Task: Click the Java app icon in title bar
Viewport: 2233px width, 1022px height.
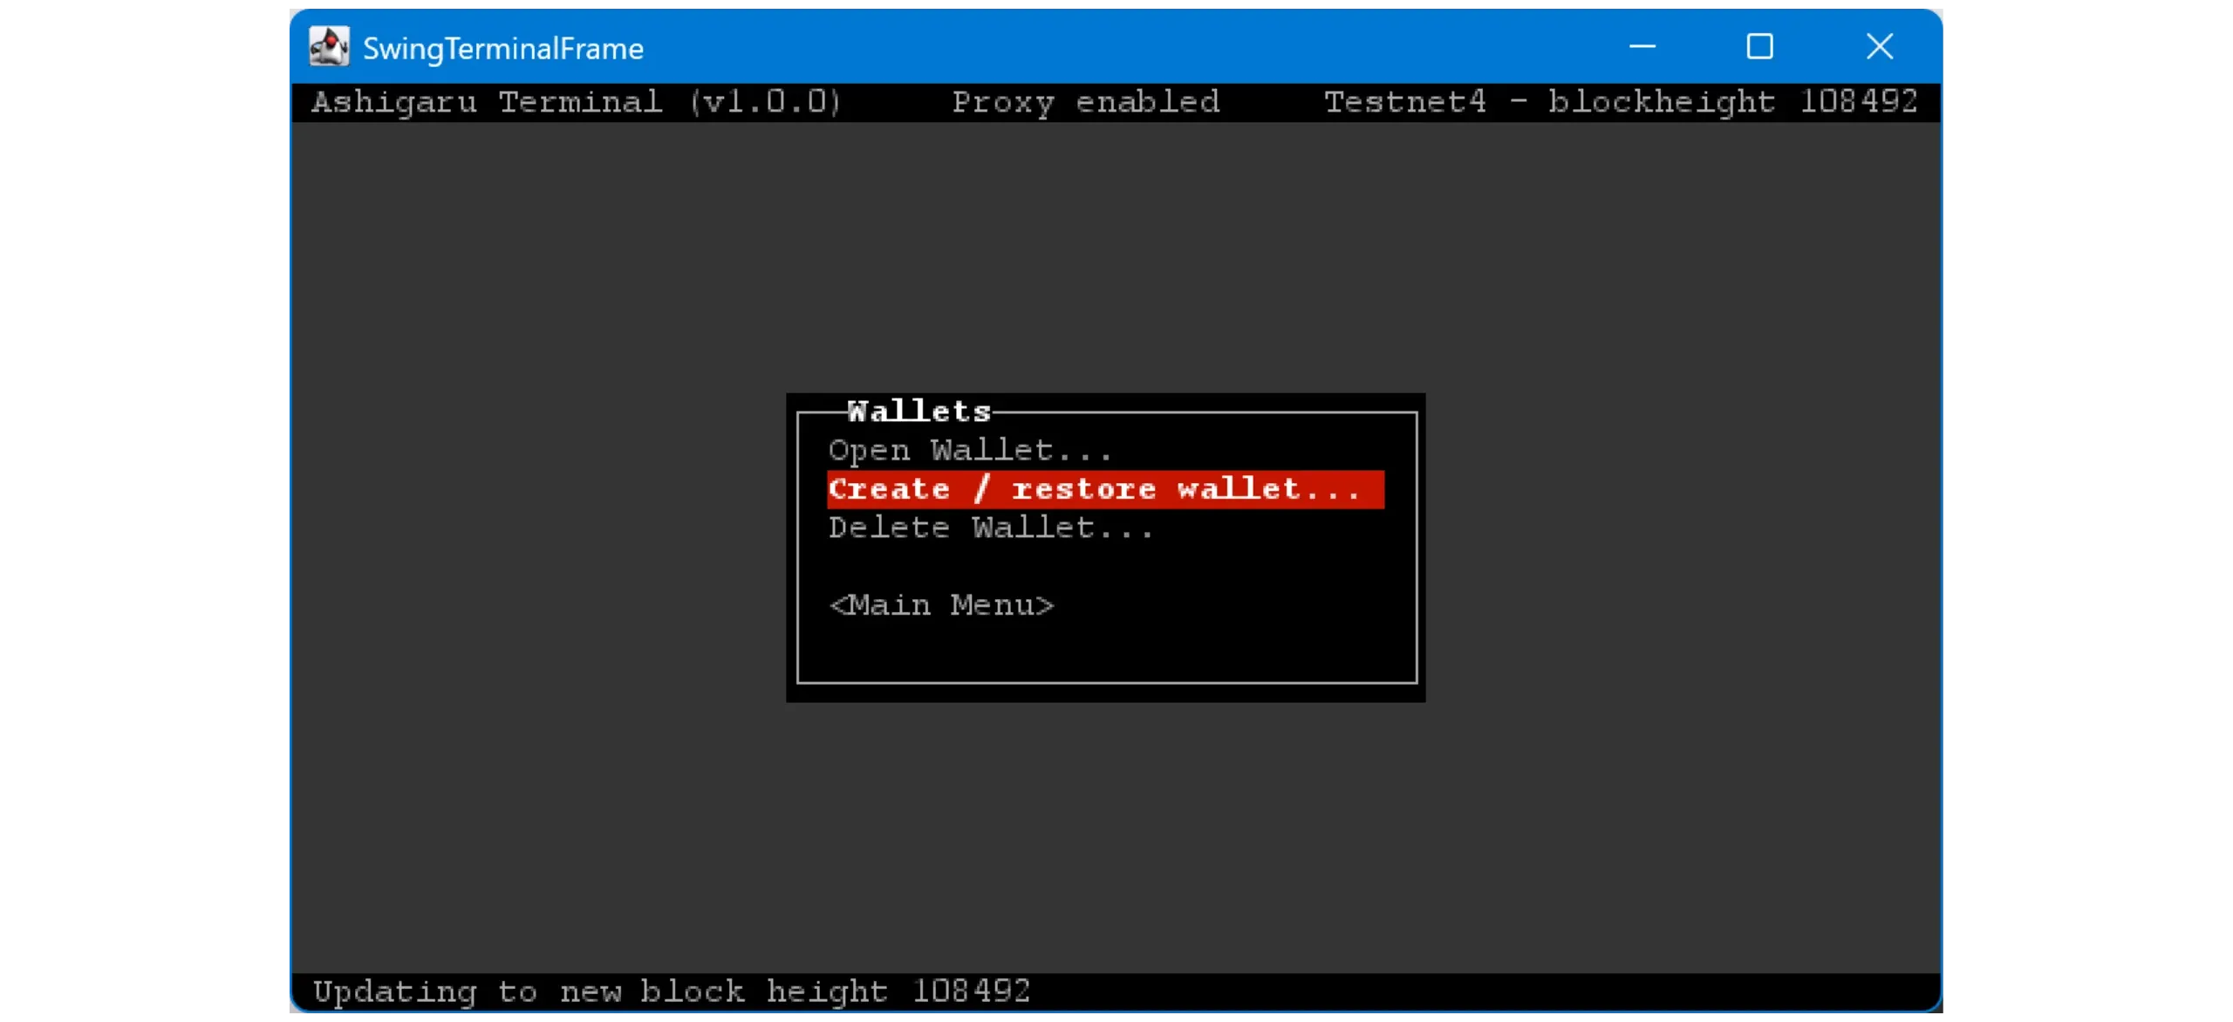Action: click(x=329, y=46)
